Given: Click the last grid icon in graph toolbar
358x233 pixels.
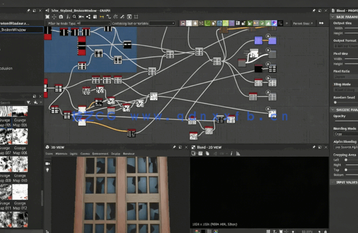Looking at the screenshot, I should click(x=136, y=17).
